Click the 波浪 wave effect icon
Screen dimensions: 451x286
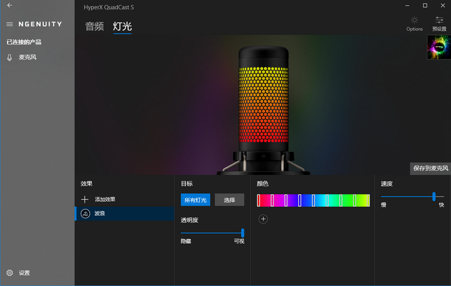click(85, 213)
